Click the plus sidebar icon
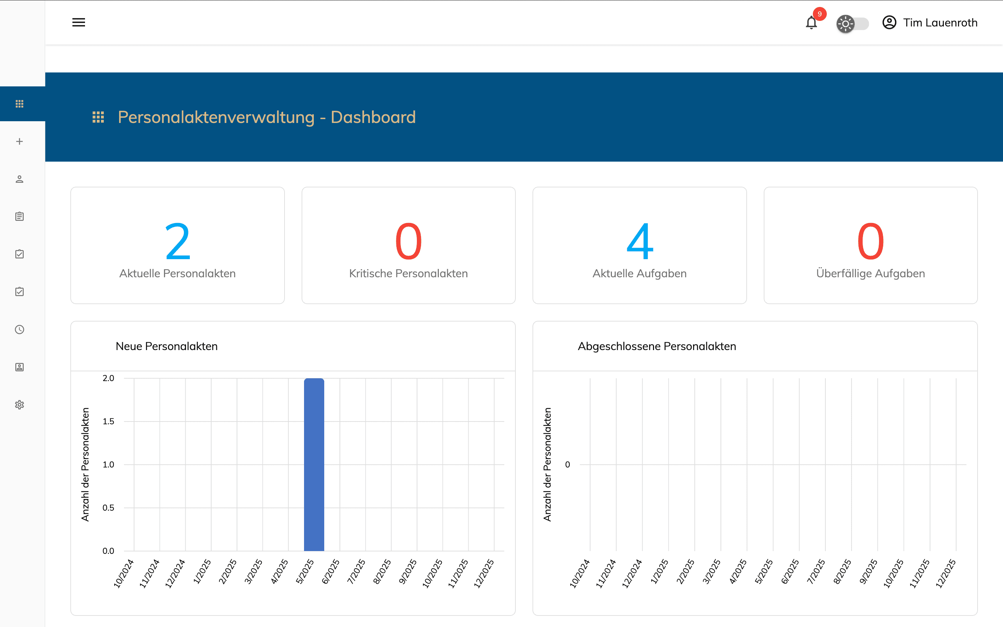 [20, 141]
